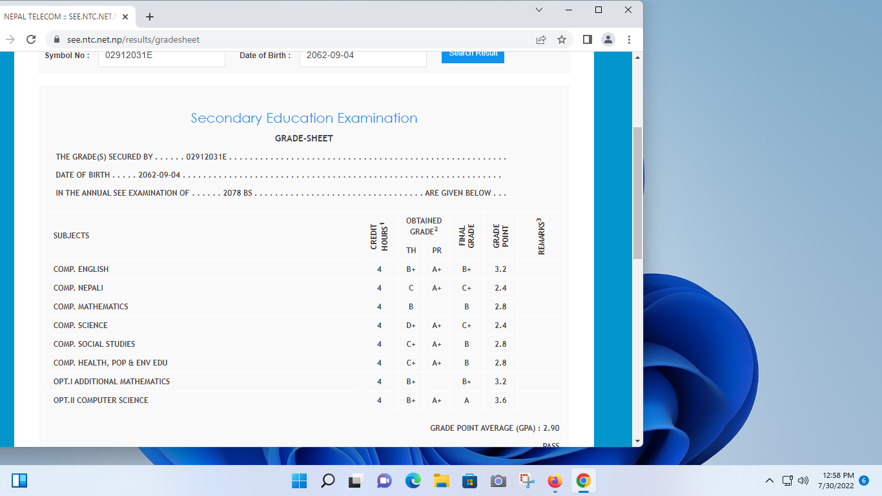Expand the tab search dropdown arrow

[x=539, y=10]
